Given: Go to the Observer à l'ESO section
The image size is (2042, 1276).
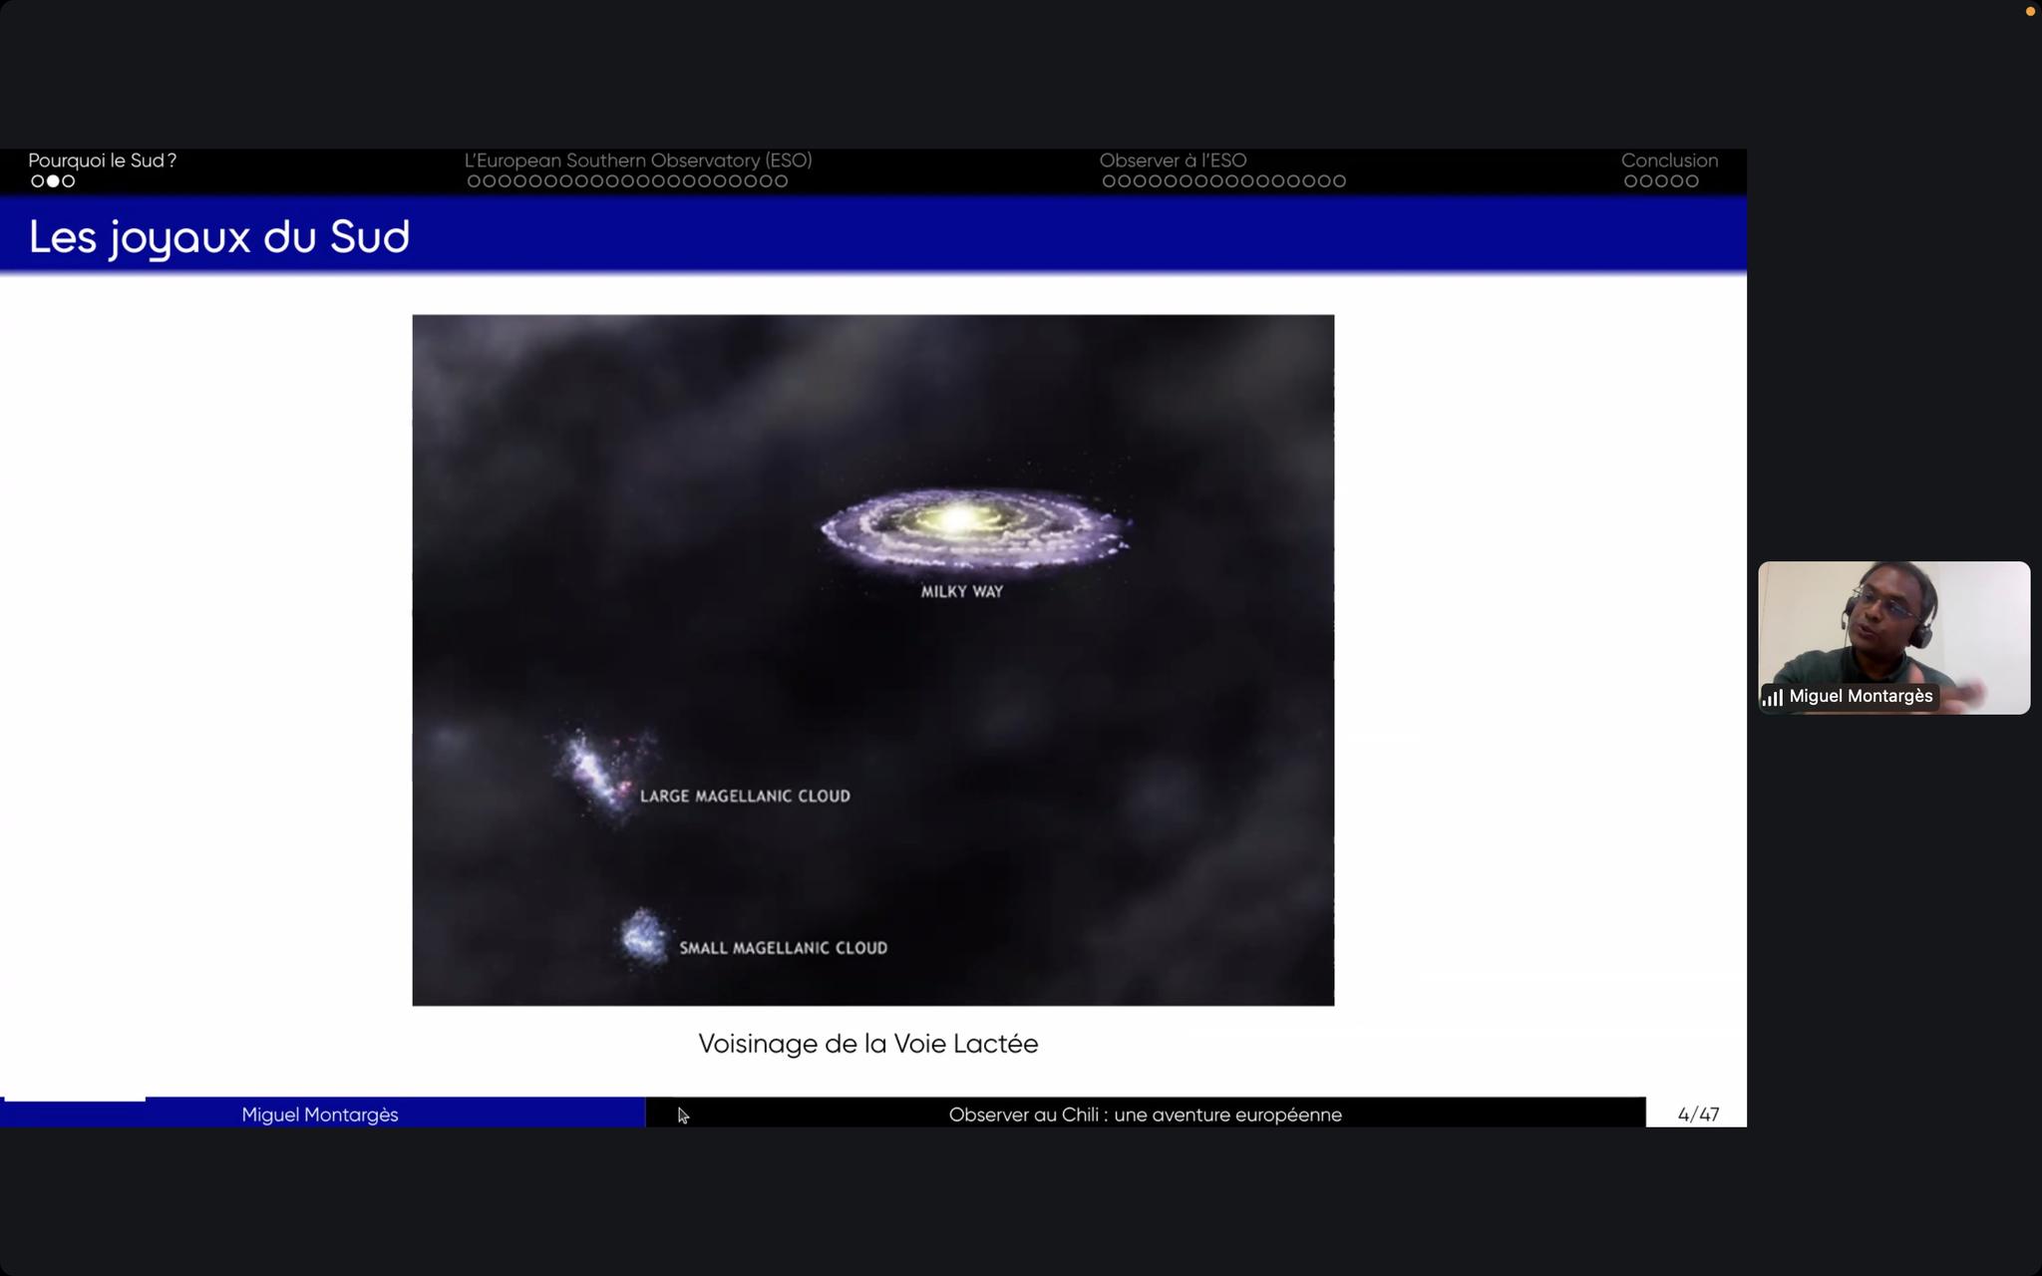Looking at the screenshot, I should pos(1173,160).
